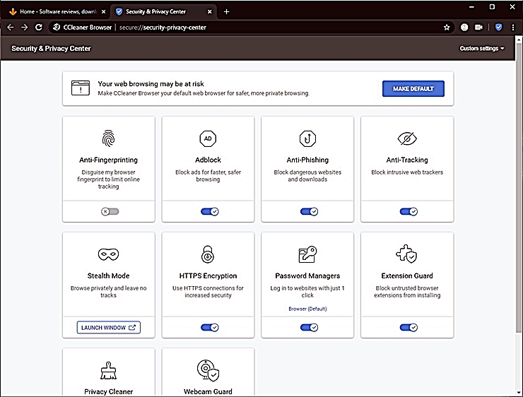Open the blue shield Security Center toolbar icon
This screenshot has height=397, width=523.
[499, 28]
